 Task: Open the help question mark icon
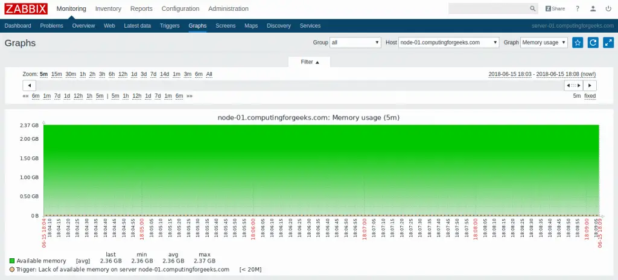[578, 9]
